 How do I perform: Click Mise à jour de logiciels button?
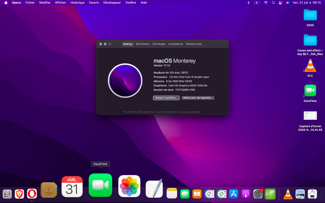coord(198,98)
